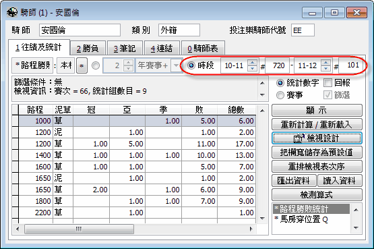Switch to the 2 勝負 tab
The height and width of the screenshot is (249, 374).
point(88,49)
